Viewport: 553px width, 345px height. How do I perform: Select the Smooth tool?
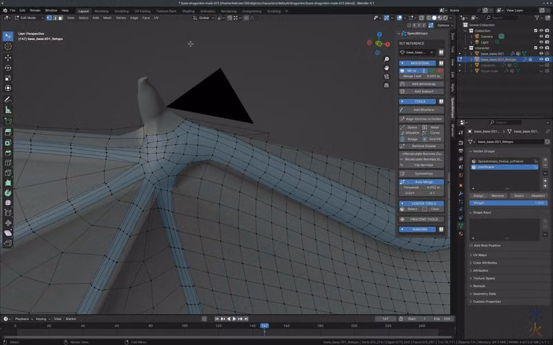point(8,203)
